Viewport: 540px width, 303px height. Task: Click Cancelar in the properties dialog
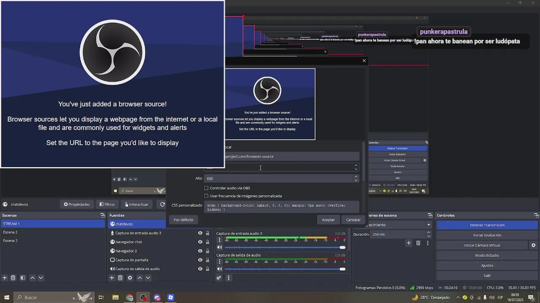click(353, 220)
